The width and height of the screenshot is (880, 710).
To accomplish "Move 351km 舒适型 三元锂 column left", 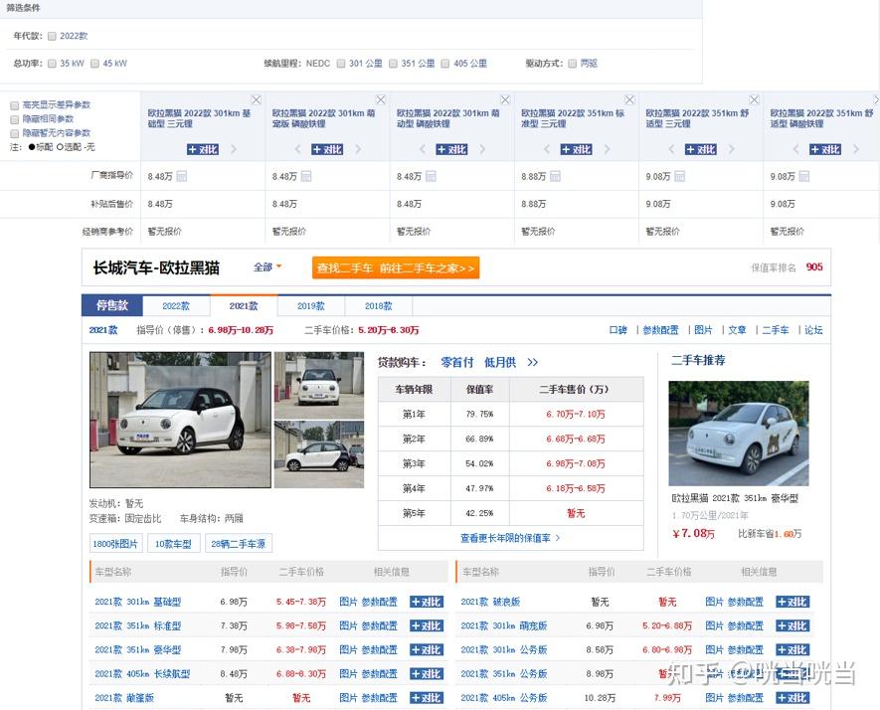I will [x=672, y=149].
